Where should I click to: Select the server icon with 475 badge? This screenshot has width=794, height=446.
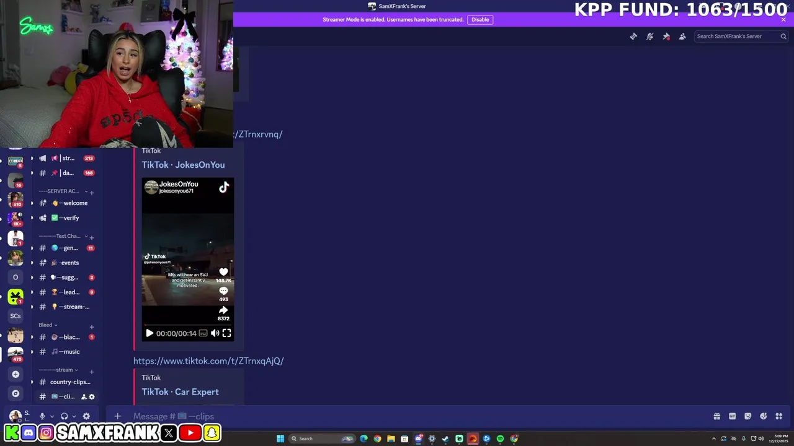16,354
